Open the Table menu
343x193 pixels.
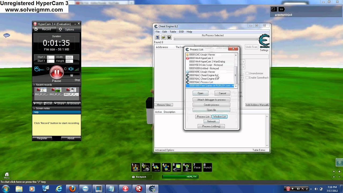point(173,32)
